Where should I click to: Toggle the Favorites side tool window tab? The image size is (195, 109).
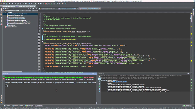coord(1,99)
